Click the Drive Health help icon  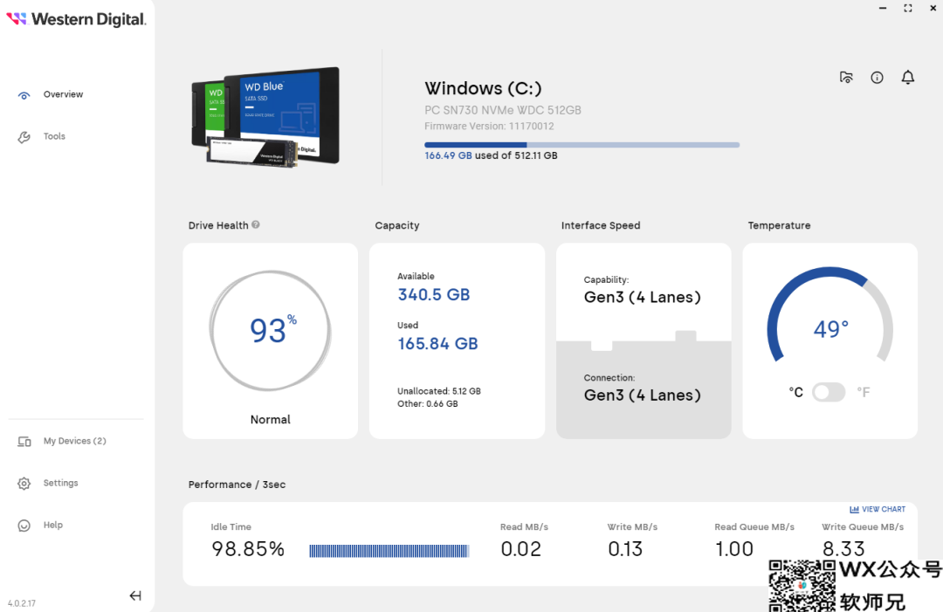(x=256, y=225)
